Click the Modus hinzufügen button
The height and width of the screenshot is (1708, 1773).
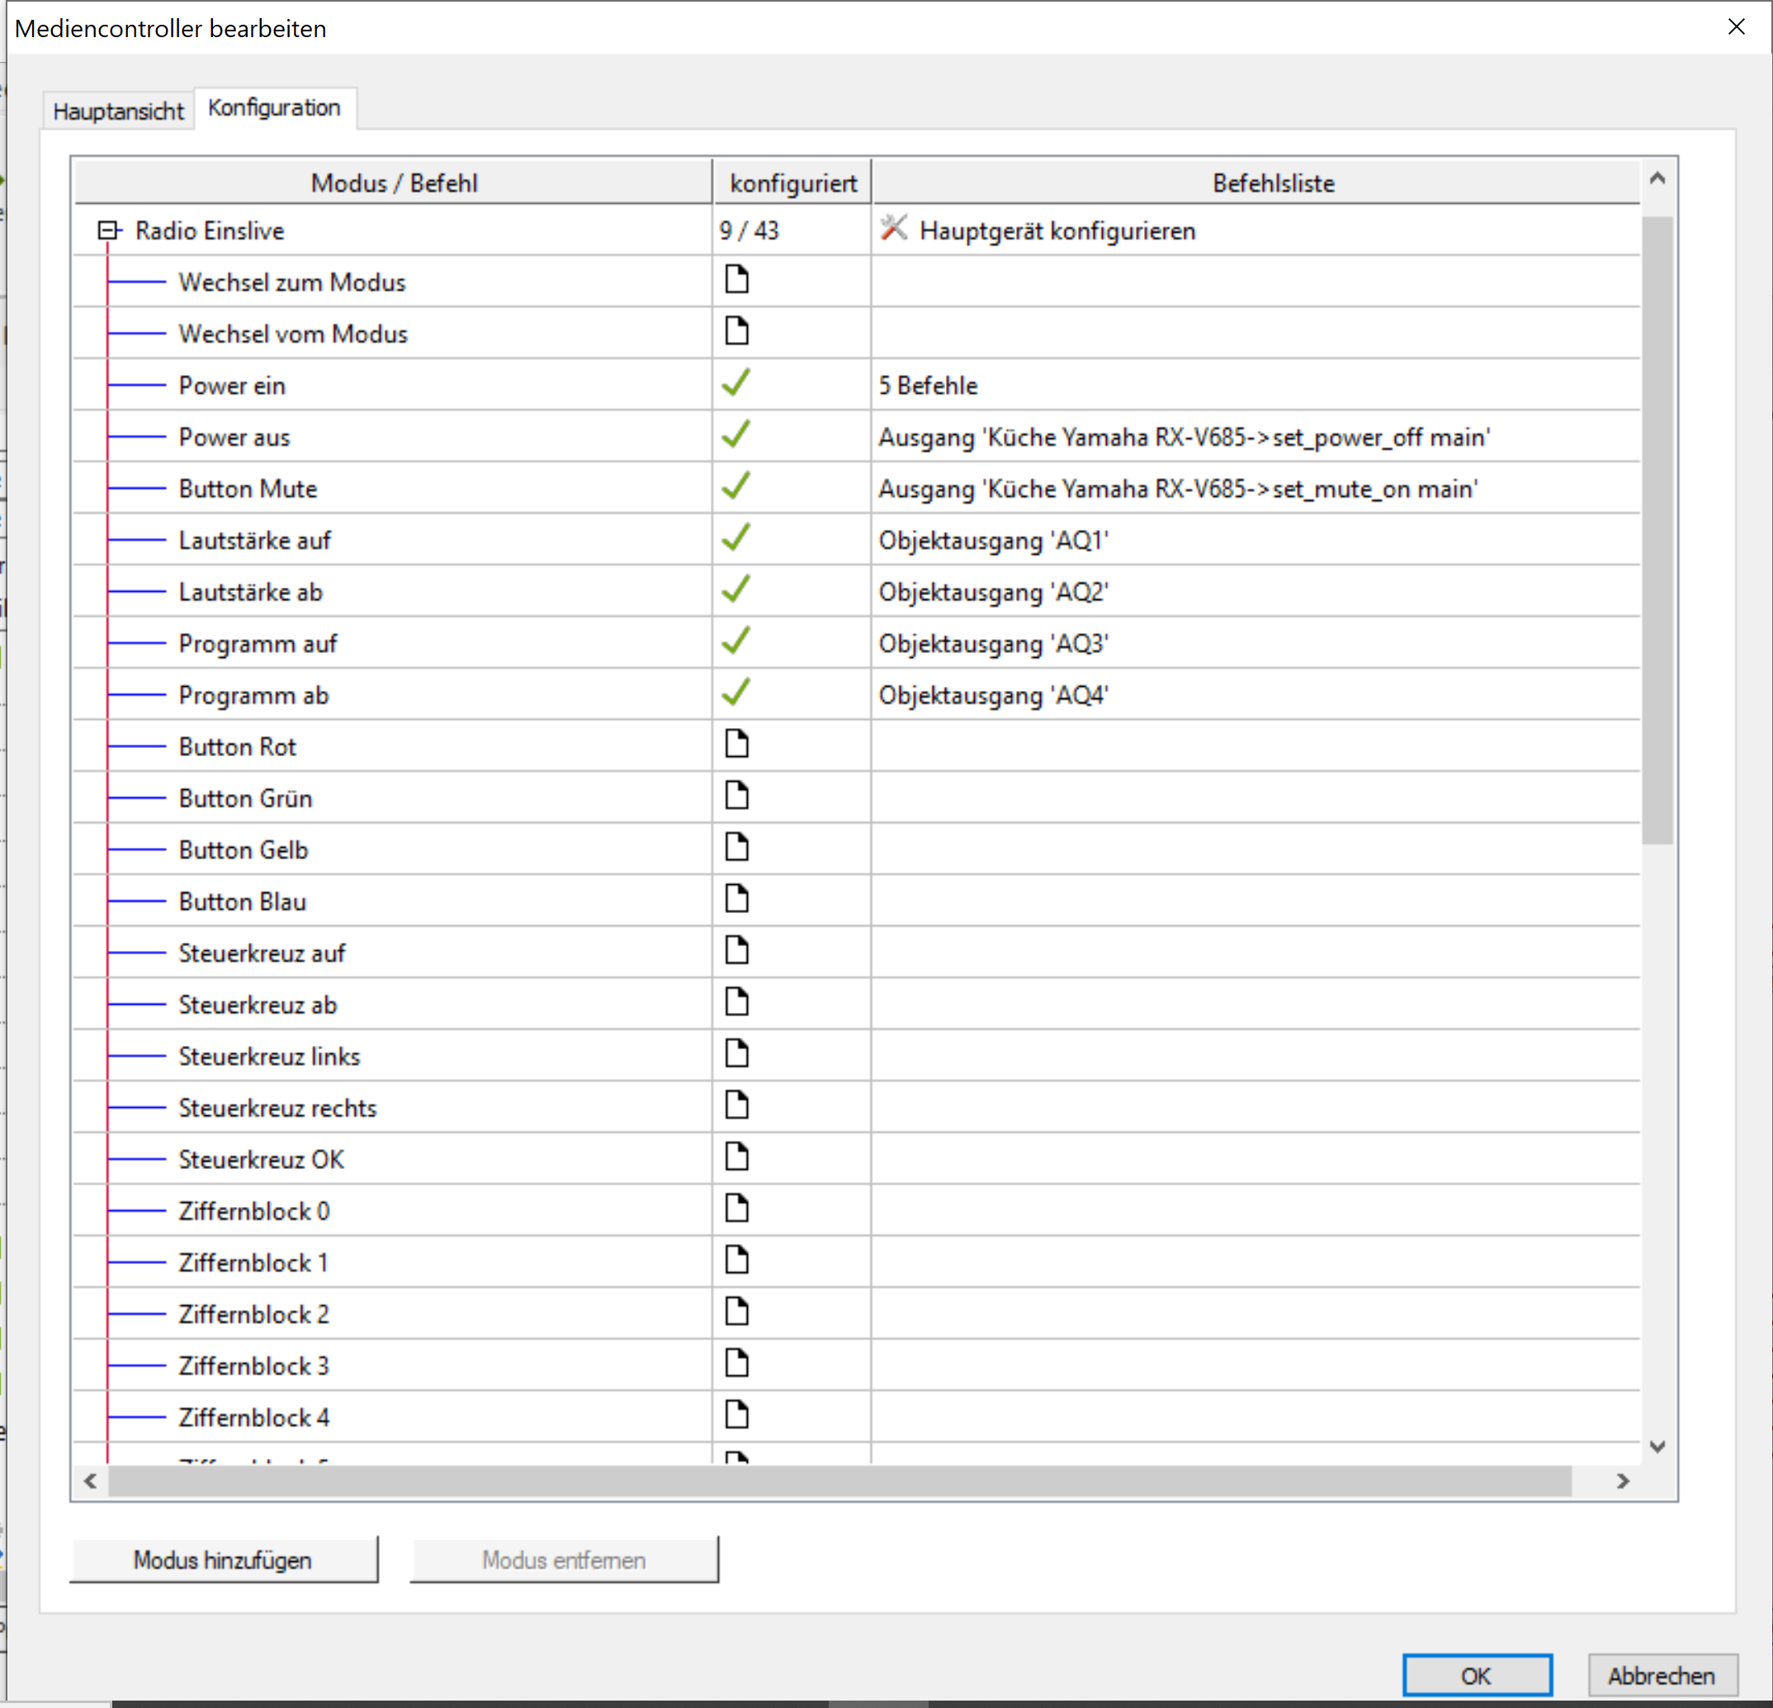point(223,1559)
